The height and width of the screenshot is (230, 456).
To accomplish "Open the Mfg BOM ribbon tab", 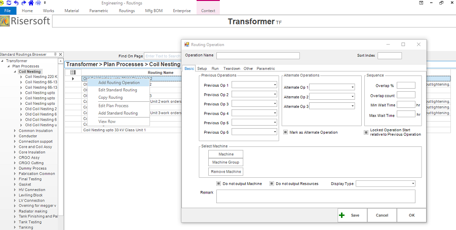I will [x=154, y=11].
